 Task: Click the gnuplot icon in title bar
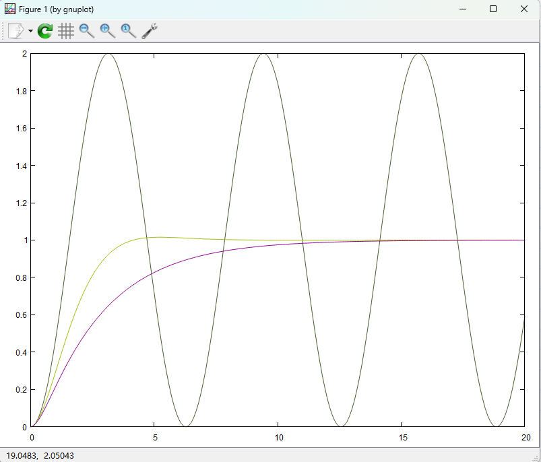(9, 9)
